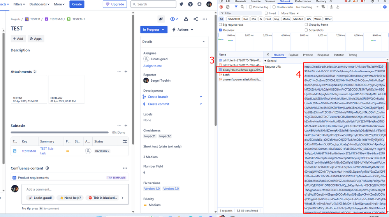
Task: Add an attachment with the plus icon
Action: 126,72
